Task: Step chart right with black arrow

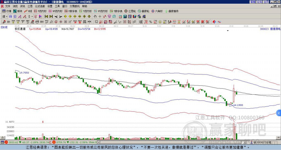Action: (61, 16)
